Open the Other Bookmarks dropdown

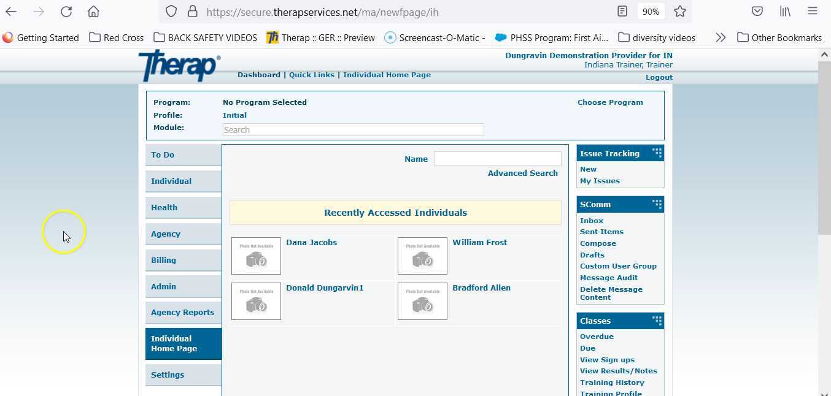tap(779, 37)
